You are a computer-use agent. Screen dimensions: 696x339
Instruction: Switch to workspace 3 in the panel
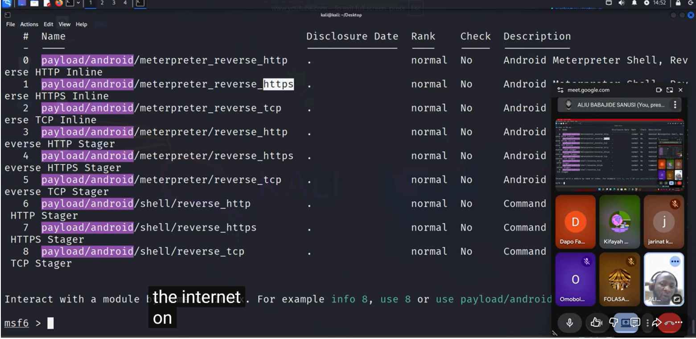point(114,3)
